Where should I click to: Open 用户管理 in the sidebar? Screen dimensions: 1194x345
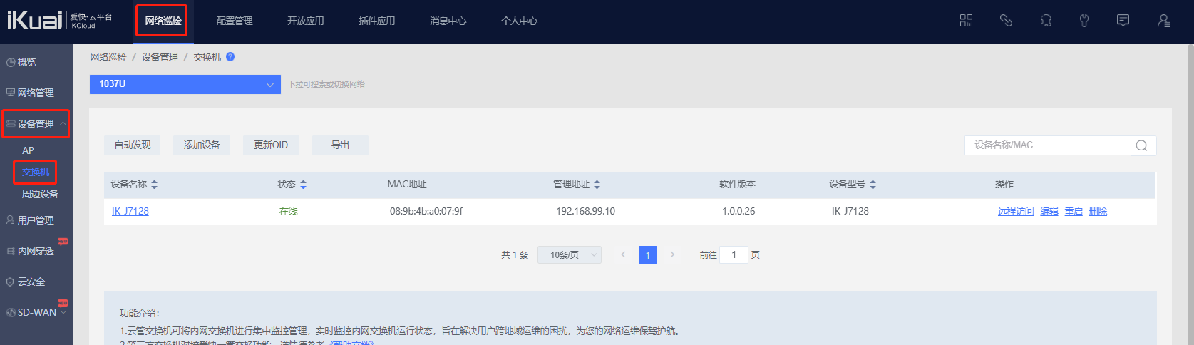tap(36, 220)
